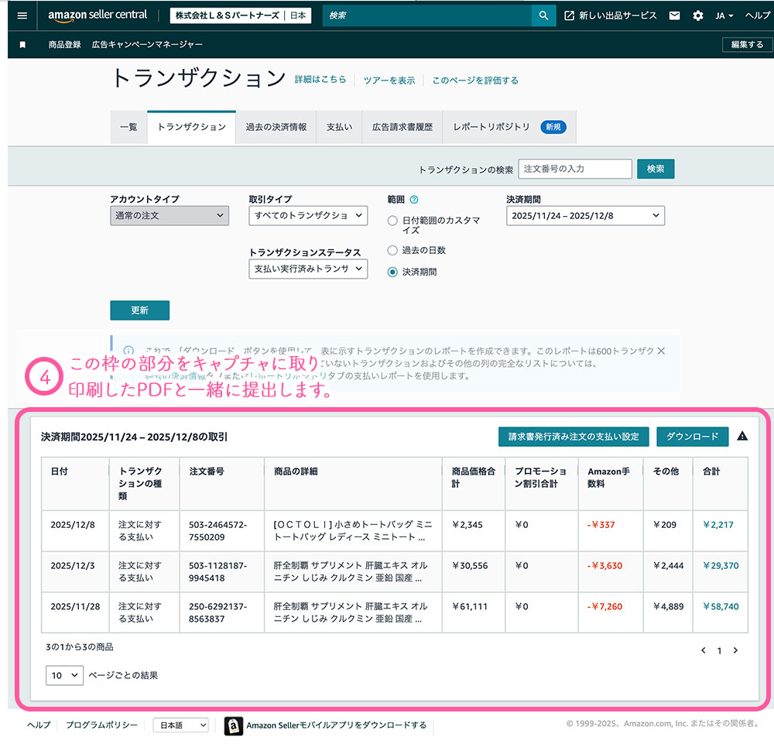
Task: Open the レポートリポジトリ tab
Action: click(x=491, y=127)
